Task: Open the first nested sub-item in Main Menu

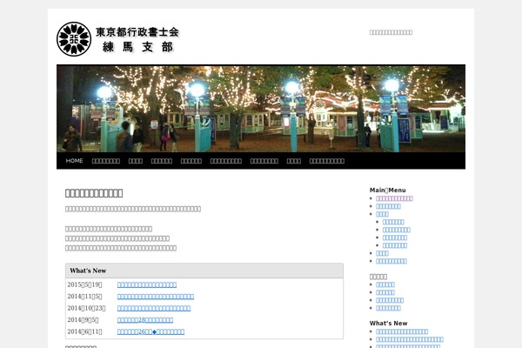Action: point(394,222)
